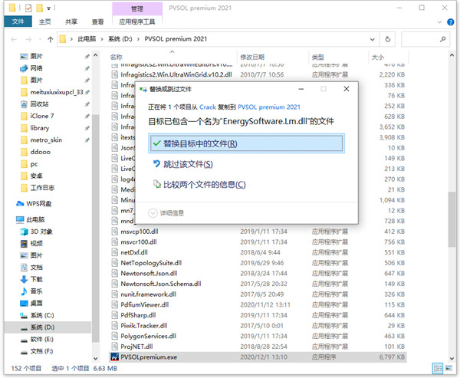Viewport: 460px width, 378px height.
Task: Refresh the current folder
Action: click(x=387, y=39)
